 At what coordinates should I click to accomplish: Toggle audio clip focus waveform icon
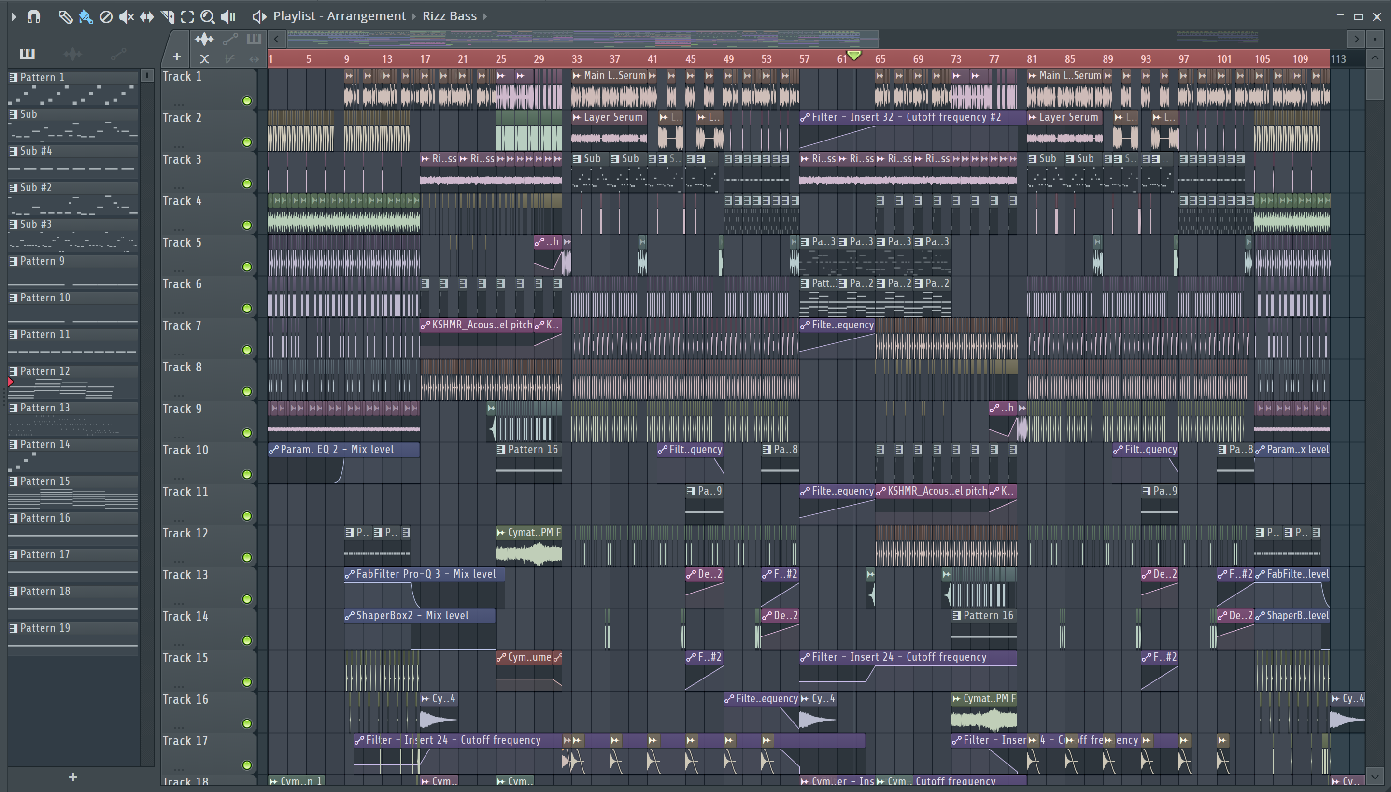(x=204, y=39)
